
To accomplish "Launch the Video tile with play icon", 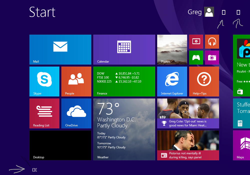I will [196, 42].
